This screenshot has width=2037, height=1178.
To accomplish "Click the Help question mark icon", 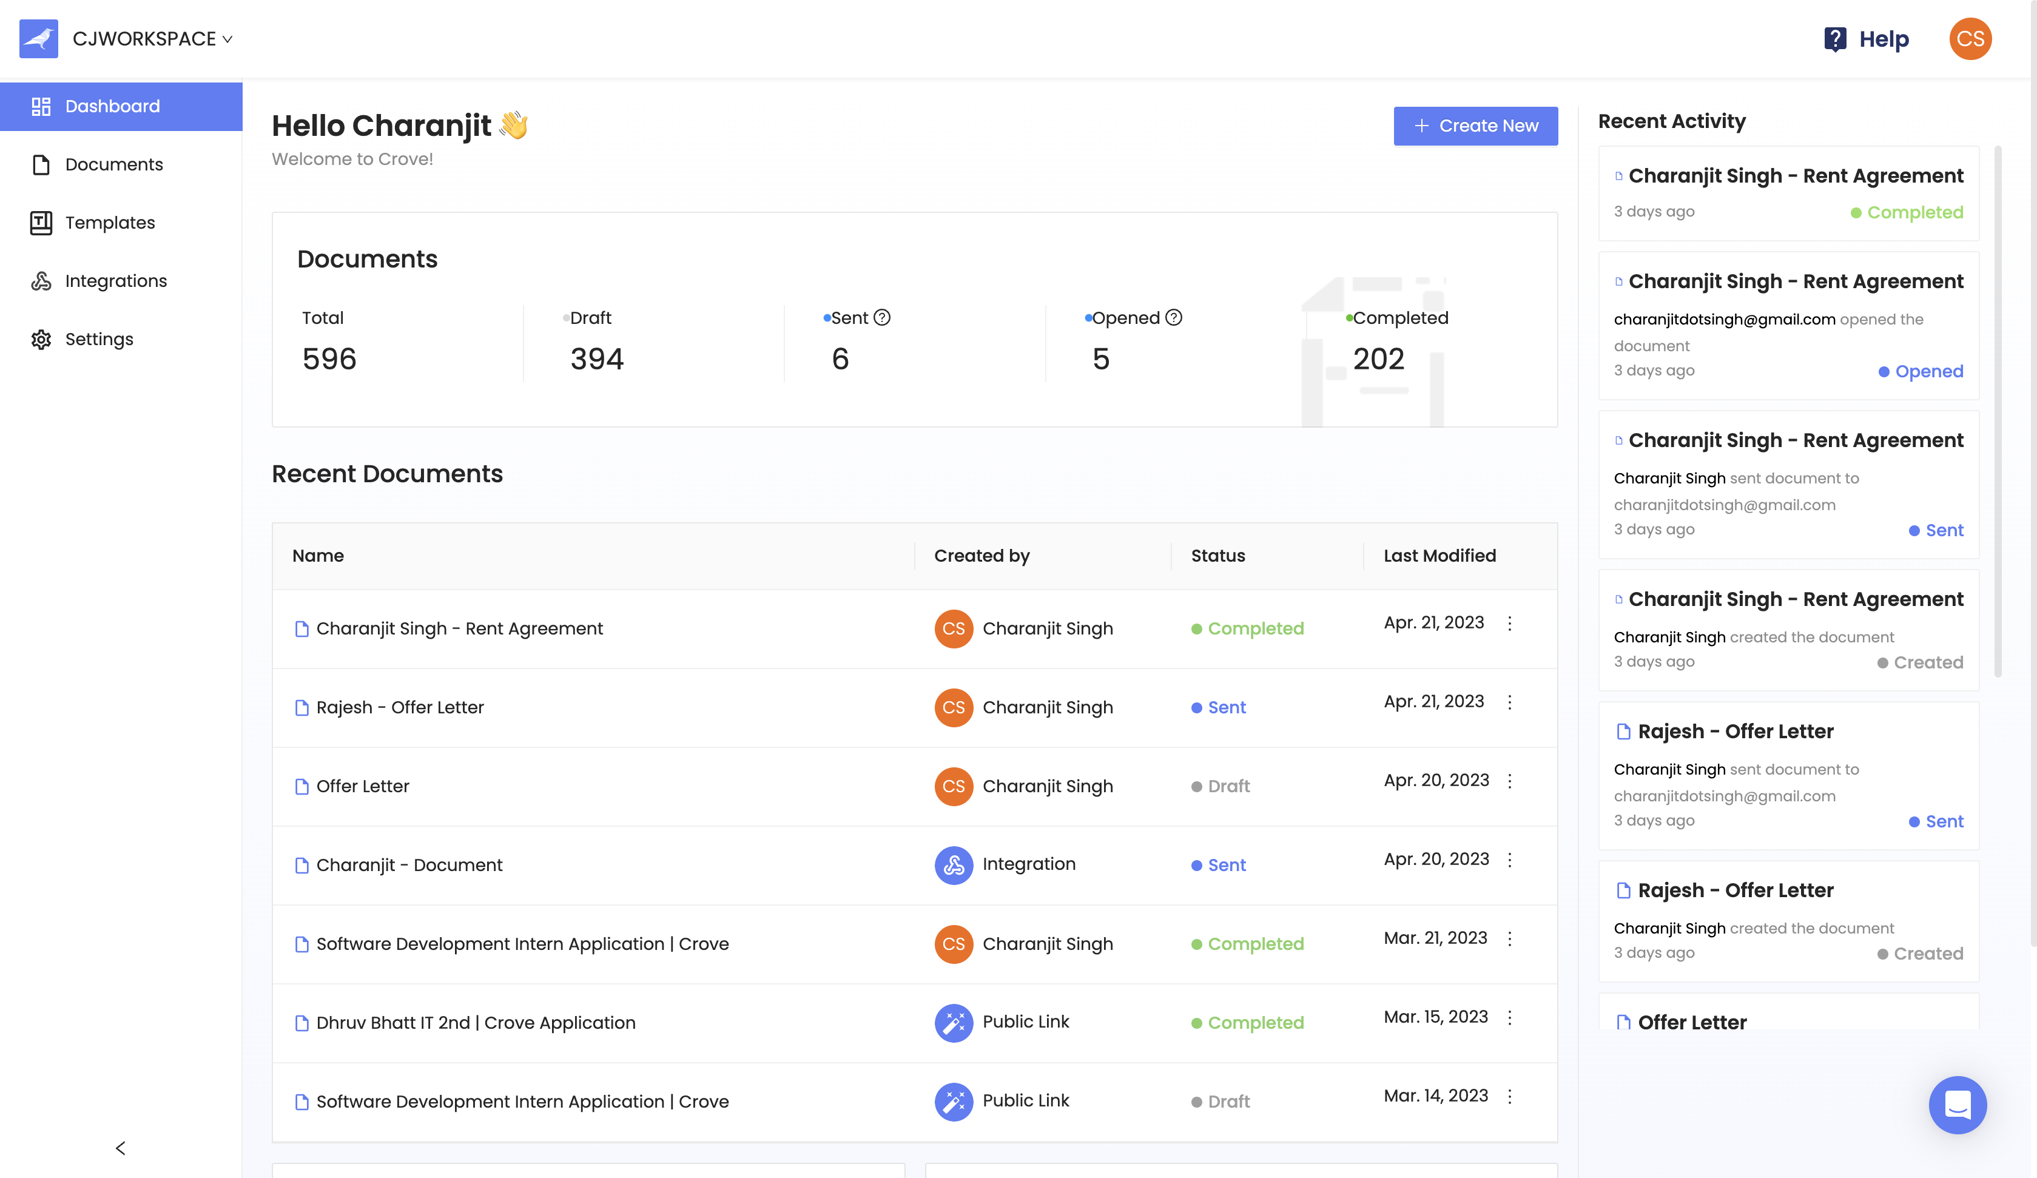I will [x=1835, y=39].
